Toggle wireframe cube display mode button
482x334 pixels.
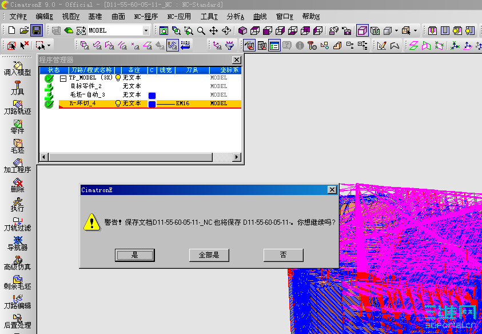point(363,30)
